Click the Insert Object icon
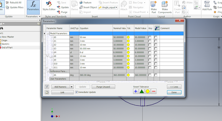This screenshot has height=121, width=222. coord(81,7)
